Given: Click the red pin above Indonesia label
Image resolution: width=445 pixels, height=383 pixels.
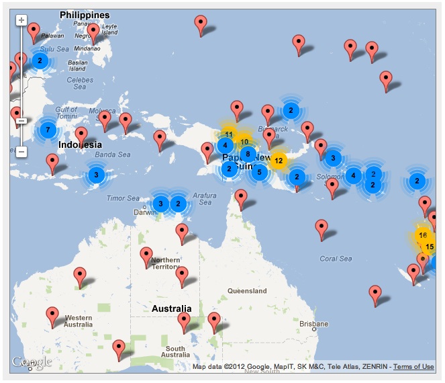Looking at the screenshot, I should coord(81,138).
